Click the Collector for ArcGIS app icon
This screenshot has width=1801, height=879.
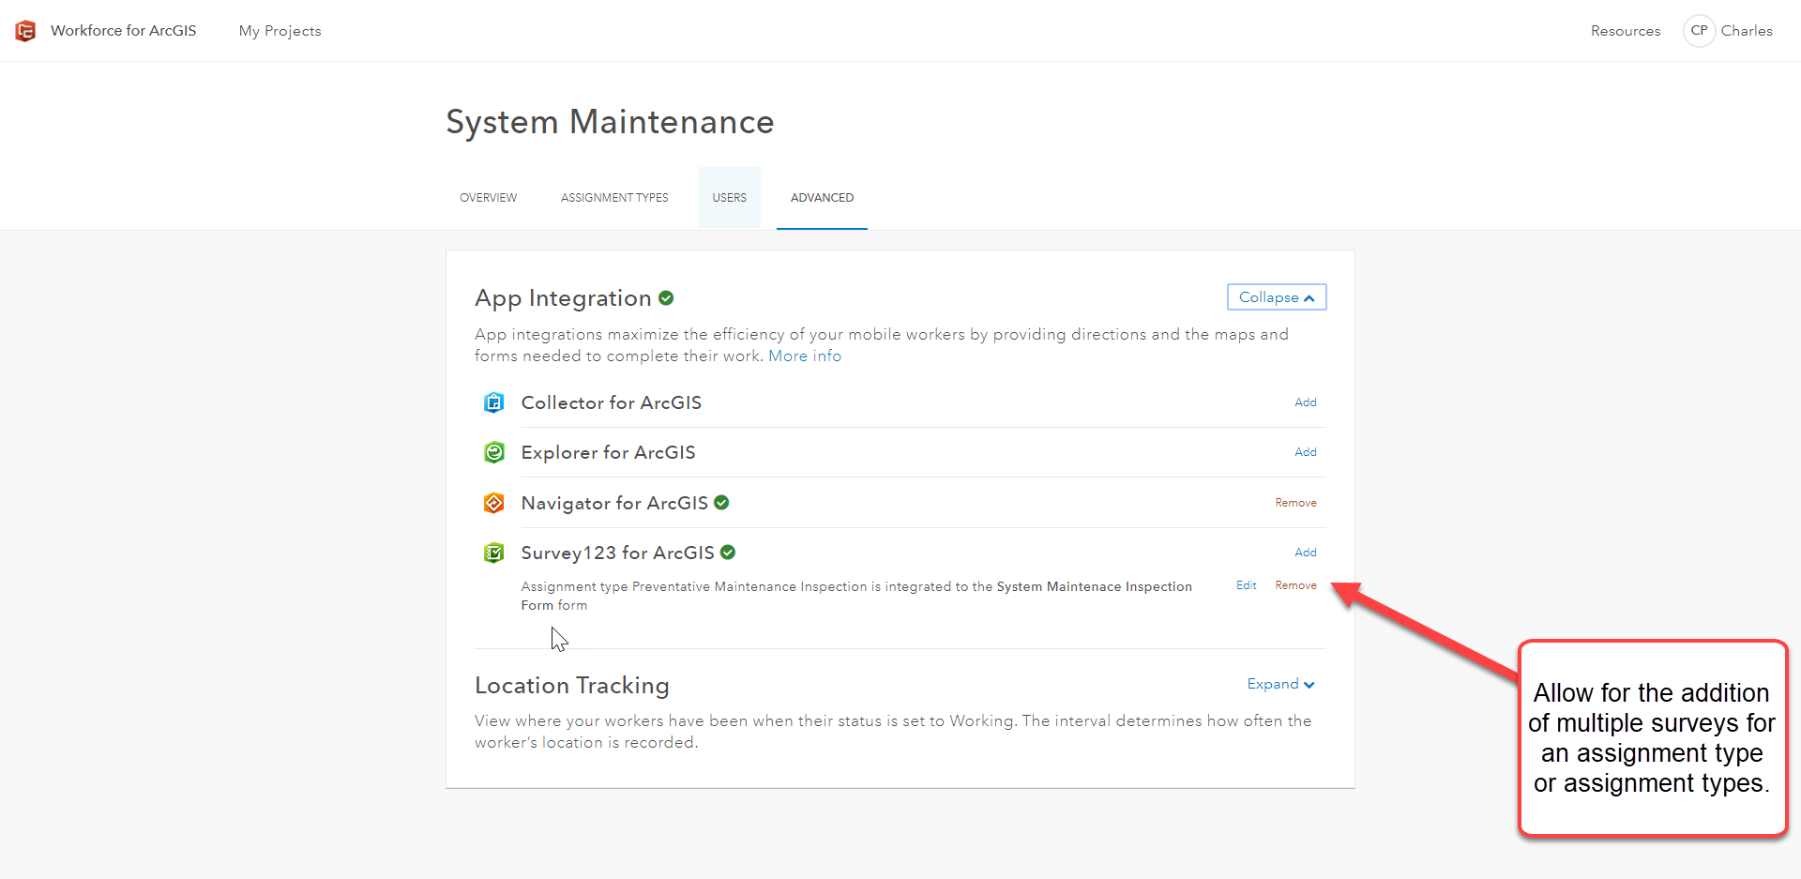pos(493,402)
